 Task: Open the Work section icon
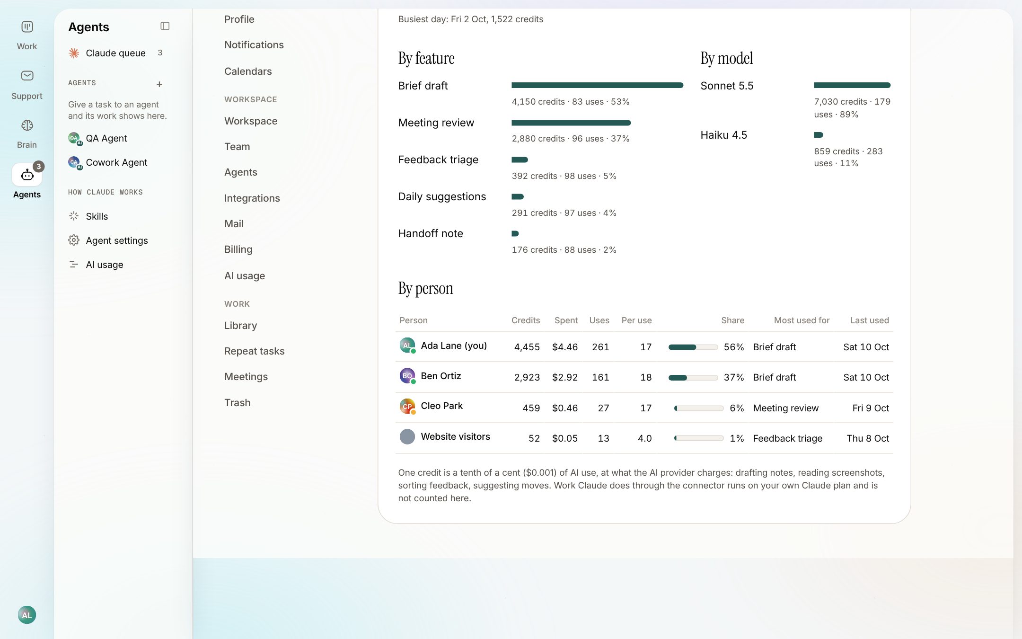click(27, 27)
